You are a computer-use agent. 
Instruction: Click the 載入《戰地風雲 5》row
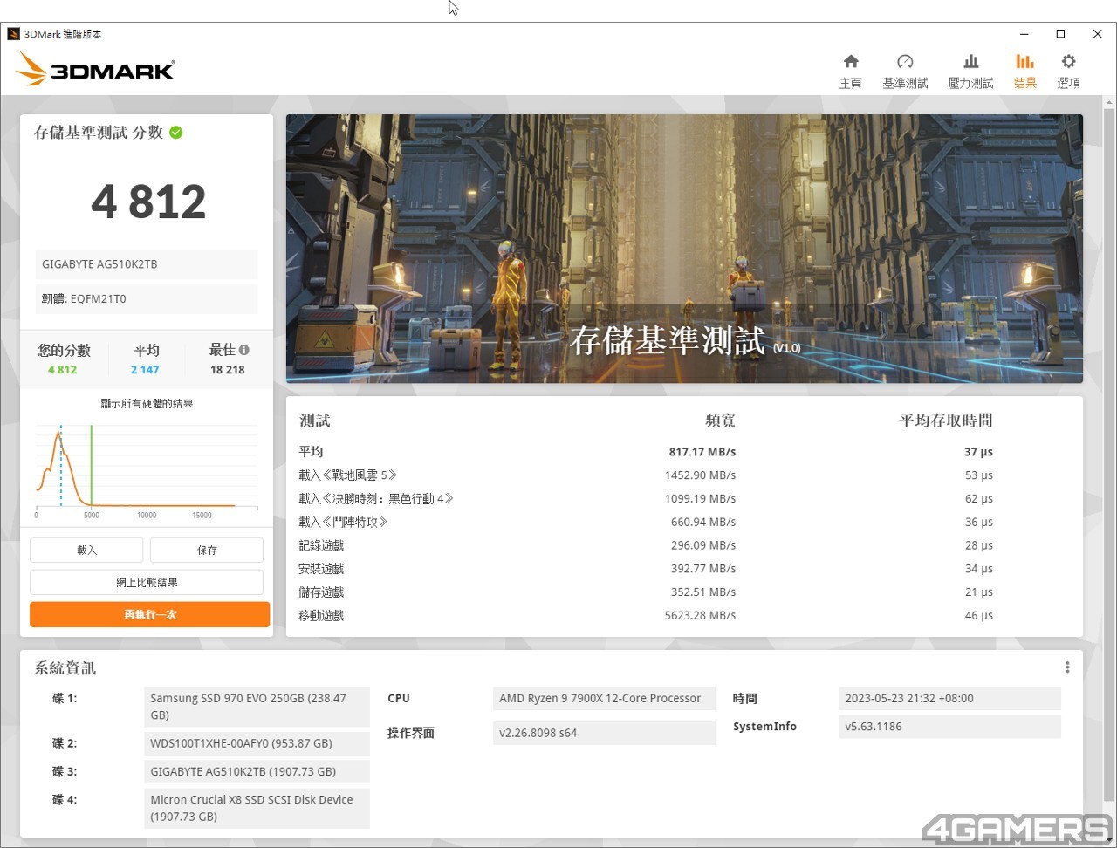[x=646, y=475]
